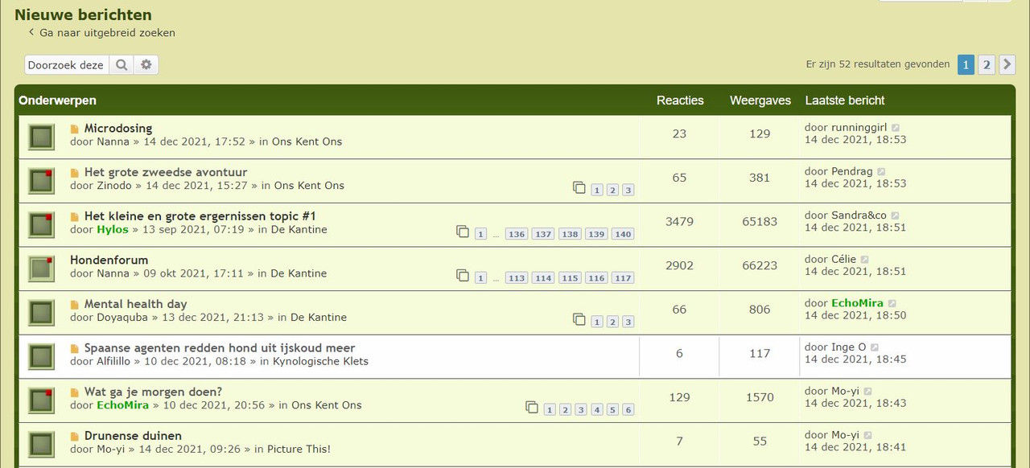View latest post by Sandra&co icon
This screenshot has width=1030, height=468.
tap(895, 216)
